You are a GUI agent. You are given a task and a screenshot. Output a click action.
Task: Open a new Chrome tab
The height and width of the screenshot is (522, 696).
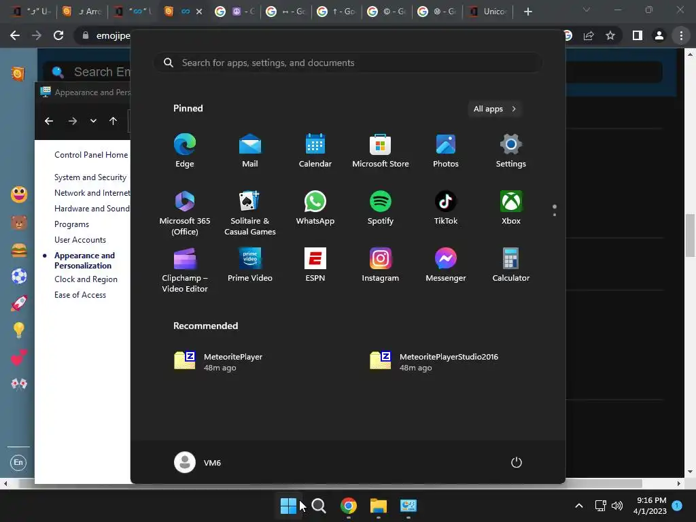(x=527, y=12)
